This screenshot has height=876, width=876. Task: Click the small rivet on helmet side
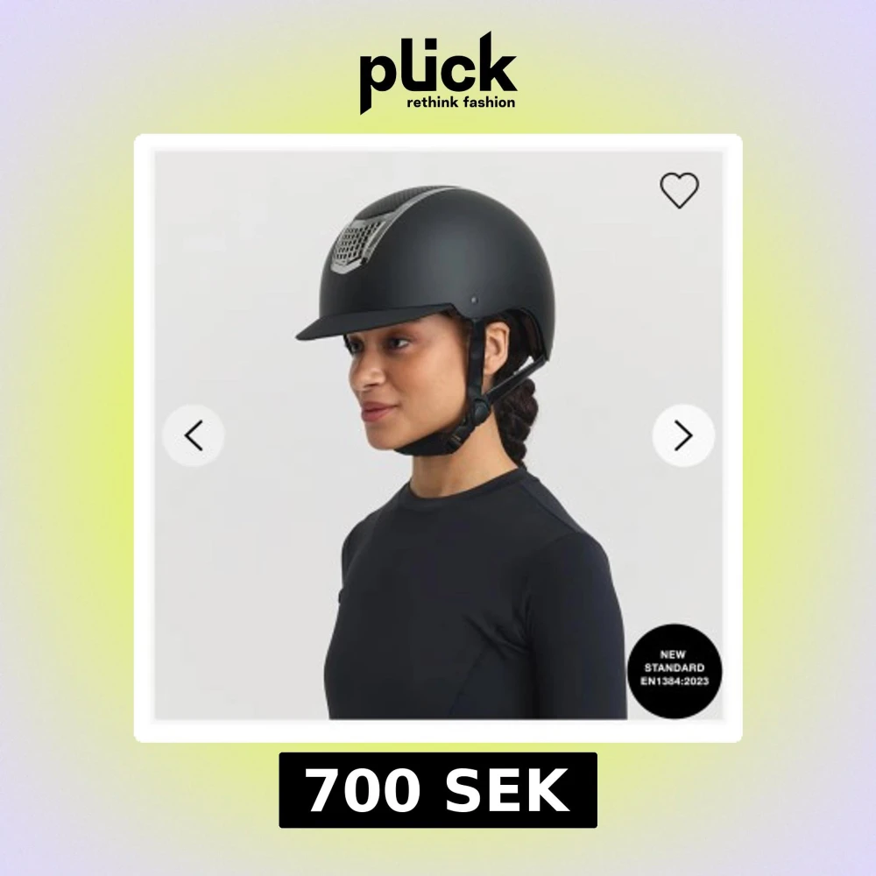click(474, 300)
